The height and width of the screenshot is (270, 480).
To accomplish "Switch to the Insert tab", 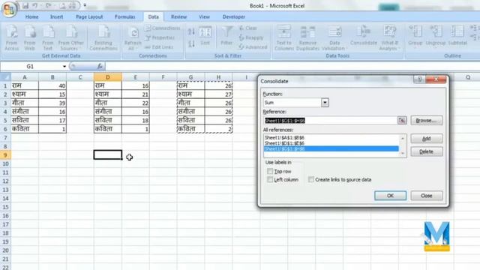I will [x=57, y=16].
